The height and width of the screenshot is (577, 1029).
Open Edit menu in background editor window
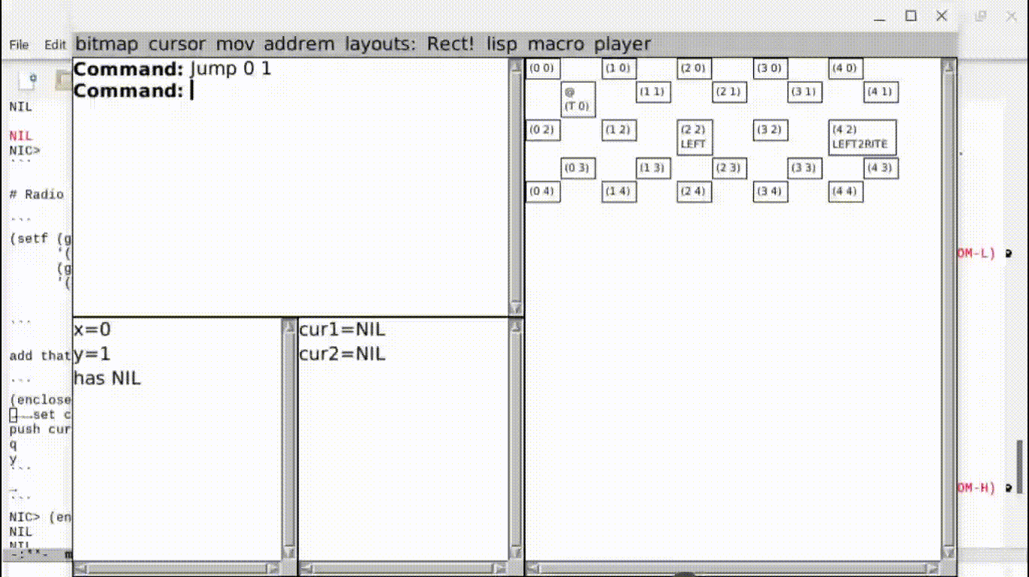pyautogui.click(x=55, y=45)
